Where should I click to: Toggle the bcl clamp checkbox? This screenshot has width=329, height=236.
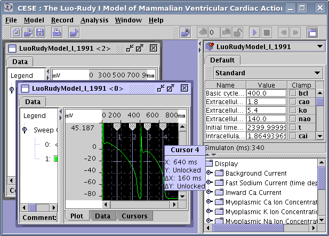292,93
